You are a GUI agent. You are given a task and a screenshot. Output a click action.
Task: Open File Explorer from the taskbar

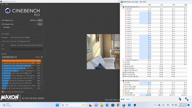click(x=102, y=105)
